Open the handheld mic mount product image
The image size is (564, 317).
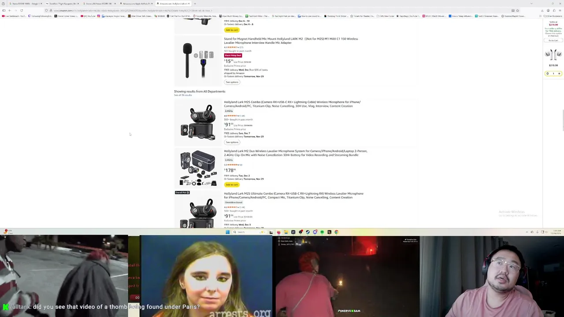click(x=198, y=60)
